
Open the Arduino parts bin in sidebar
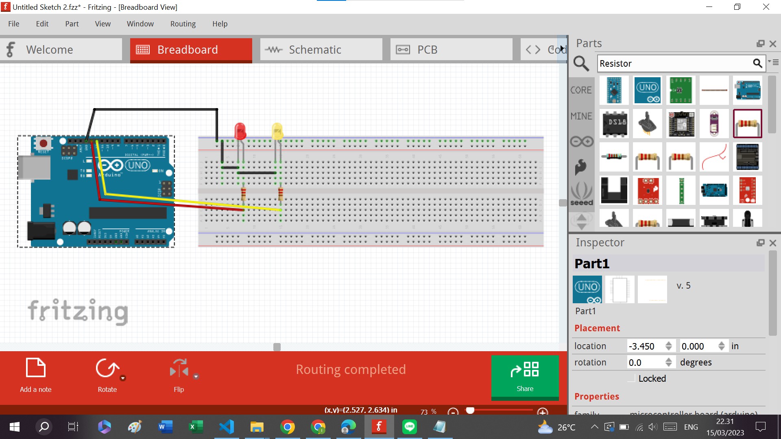(x=581, y=141)
